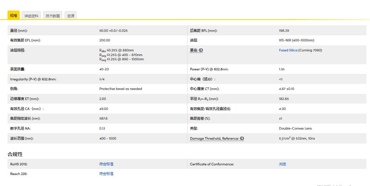
Task: Click the 合规性 section heading
Action: tap(15, 155)
